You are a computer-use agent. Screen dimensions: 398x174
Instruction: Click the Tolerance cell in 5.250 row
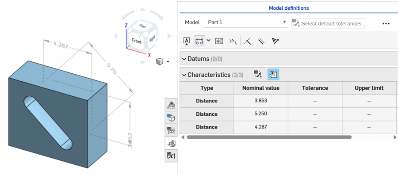[x=315, y=114]
